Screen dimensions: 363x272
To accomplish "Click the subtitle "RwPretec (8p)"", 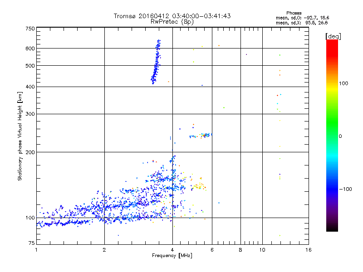I will (x=172, y=22).
